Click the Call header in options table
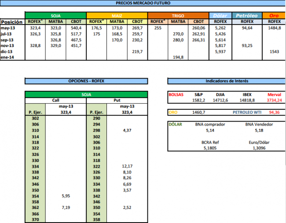Image resolution: width=286 pixels, height=223 pixels. click(x=55, y=101)
